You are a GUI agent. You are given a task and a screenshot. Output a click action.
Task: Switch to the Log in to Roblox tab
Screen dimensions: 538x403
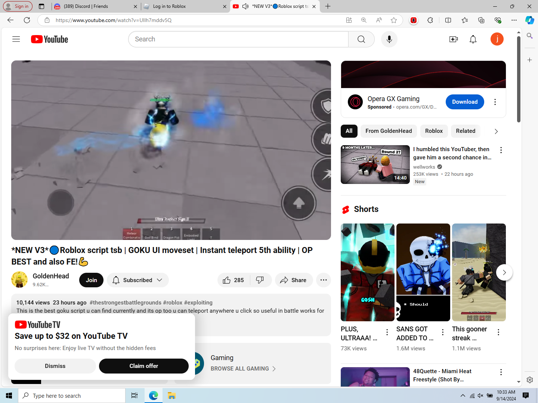pos(185,6)
